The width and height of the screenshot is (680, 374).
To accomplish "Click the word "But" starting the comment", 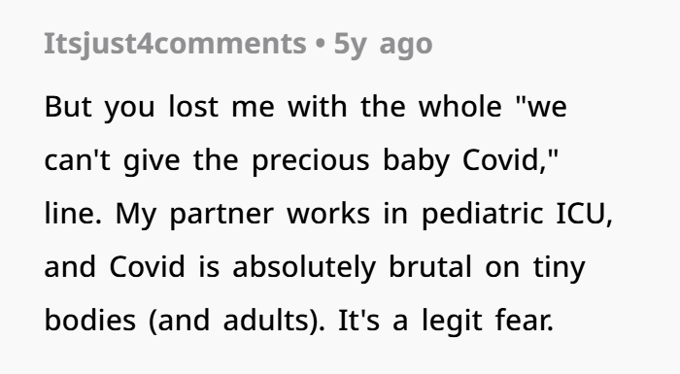I will click(68, 106).
